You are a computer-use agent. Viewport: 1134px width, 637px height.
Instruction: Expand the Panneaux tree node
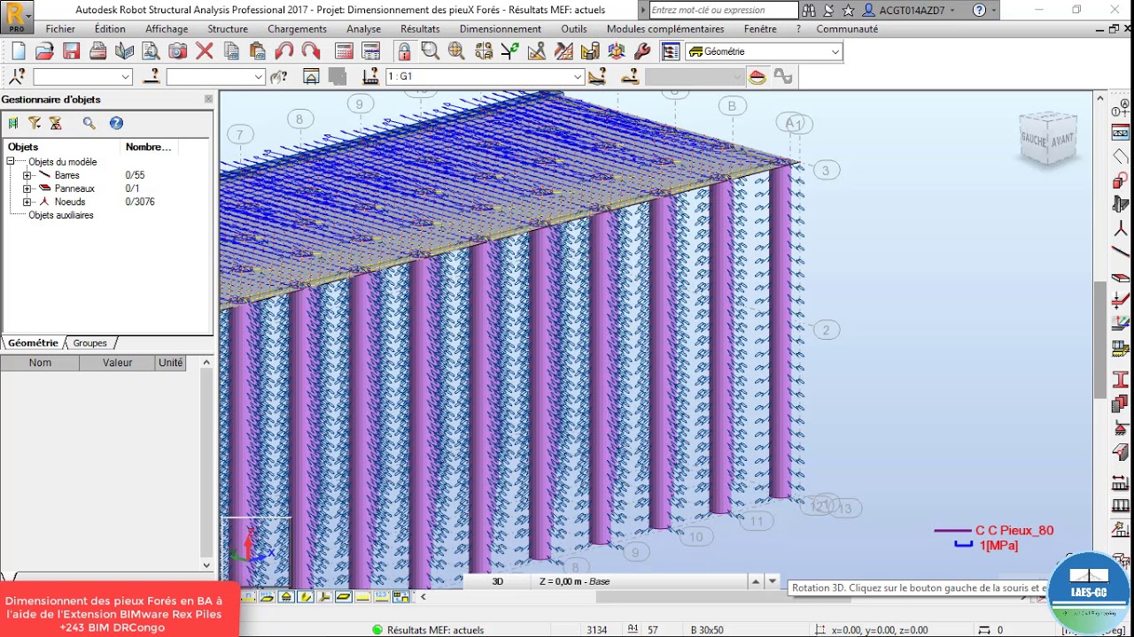click(27, 188)
